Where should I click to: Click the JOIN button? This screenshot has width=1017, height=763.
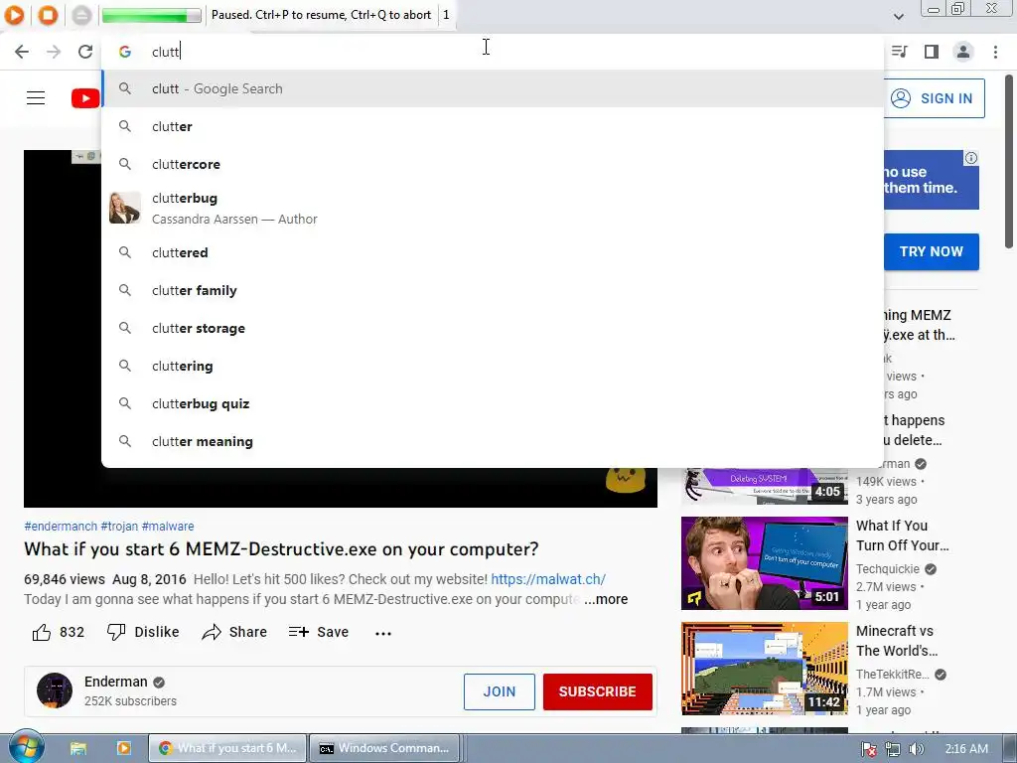coord(500,691)
